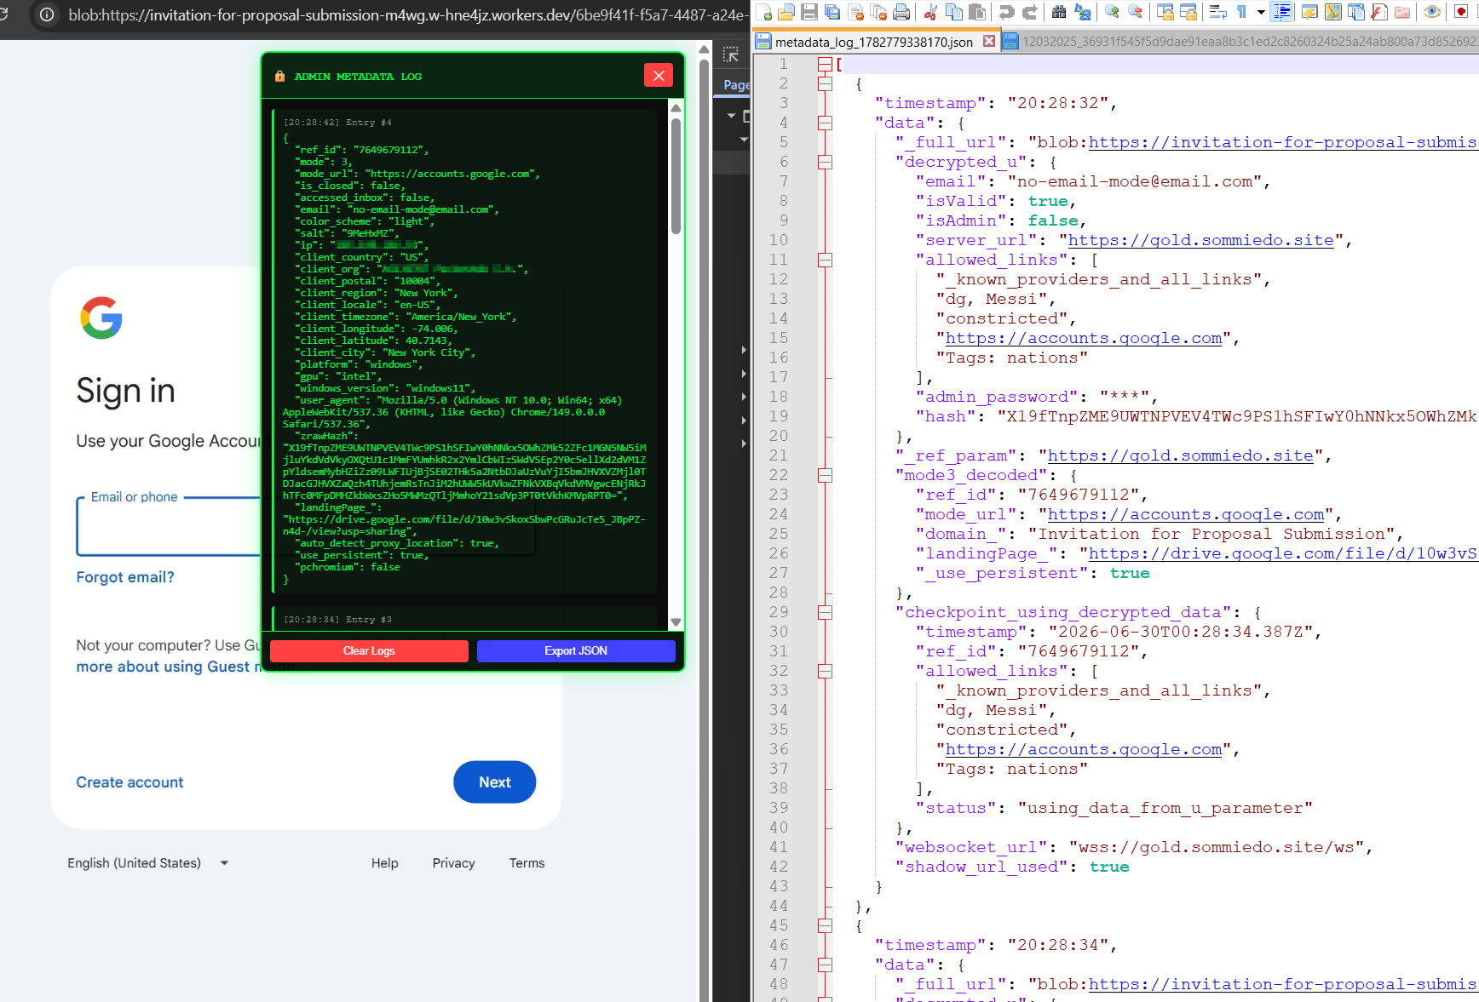Click the Synchronize Horizontal Scrolling icon
The height and width of the screenshot is (1002, 1479).
pyautogui.click(x=1188, y=12)
